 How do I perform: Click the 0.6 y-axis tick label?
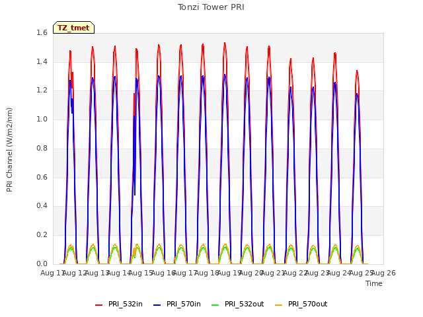tap(42, 177)
